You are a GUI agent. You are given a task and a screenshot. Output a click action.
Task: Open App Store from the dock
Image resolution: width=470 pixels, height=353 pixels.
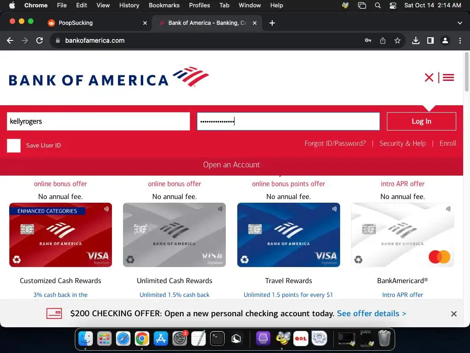click(161, 339)
